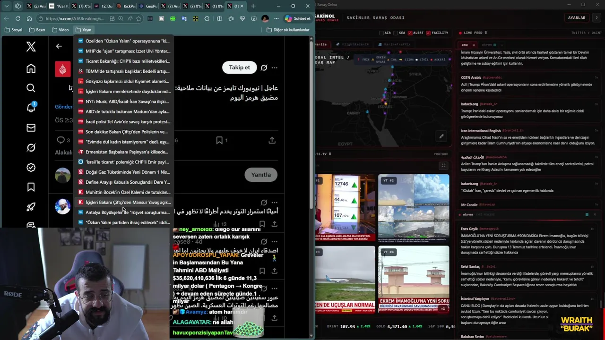Viewport: 605px width, 340px height.
Task: Open bookmark 'Muhittin Böcek'in Özel Kalemi'
Action: click(124, 192)
